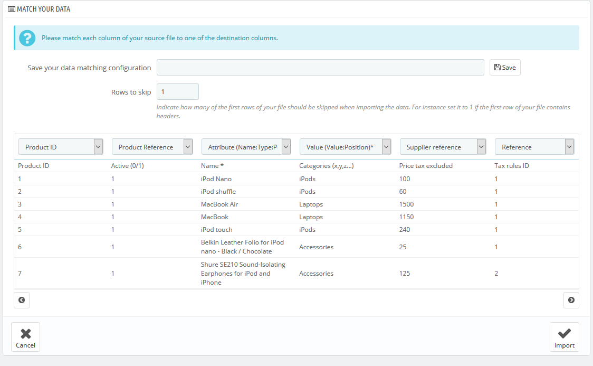Open the last Reference column dropdown

tap(534, 147)
